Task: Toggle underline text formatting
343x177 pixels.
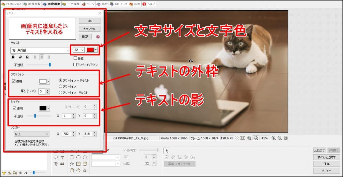Action: point(27,57)
